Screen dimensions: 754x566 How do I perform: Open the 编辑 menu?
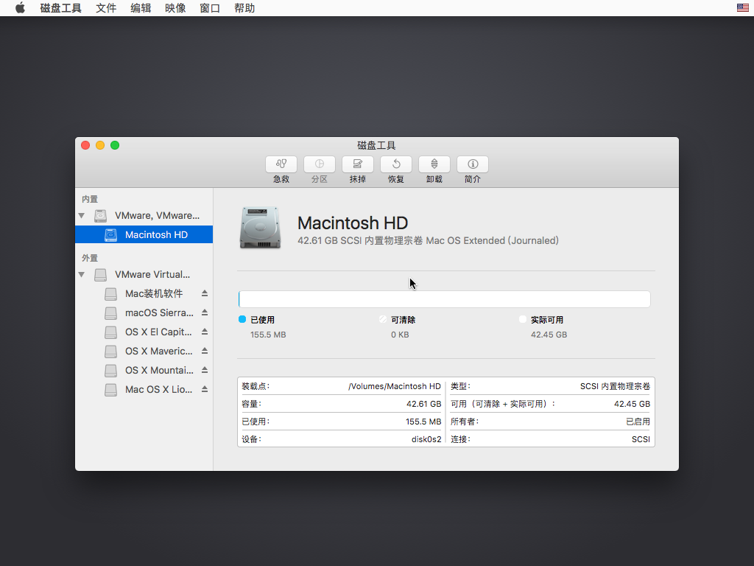(141, 8)
